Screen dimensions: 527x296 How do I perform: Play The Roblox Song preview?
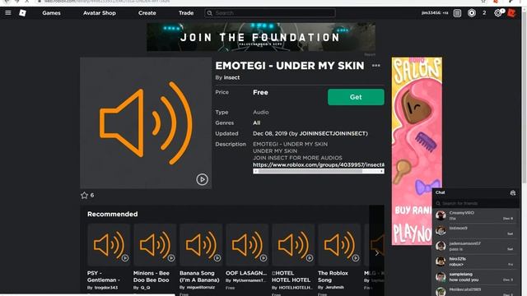pos(355,258)
